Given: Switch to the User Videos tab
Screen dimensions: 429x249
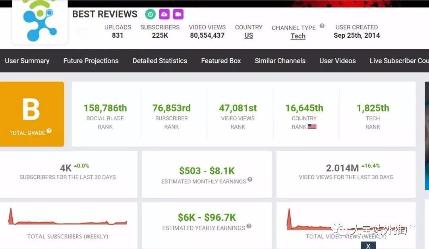Looking at the screenshot, I should point(337,61).
